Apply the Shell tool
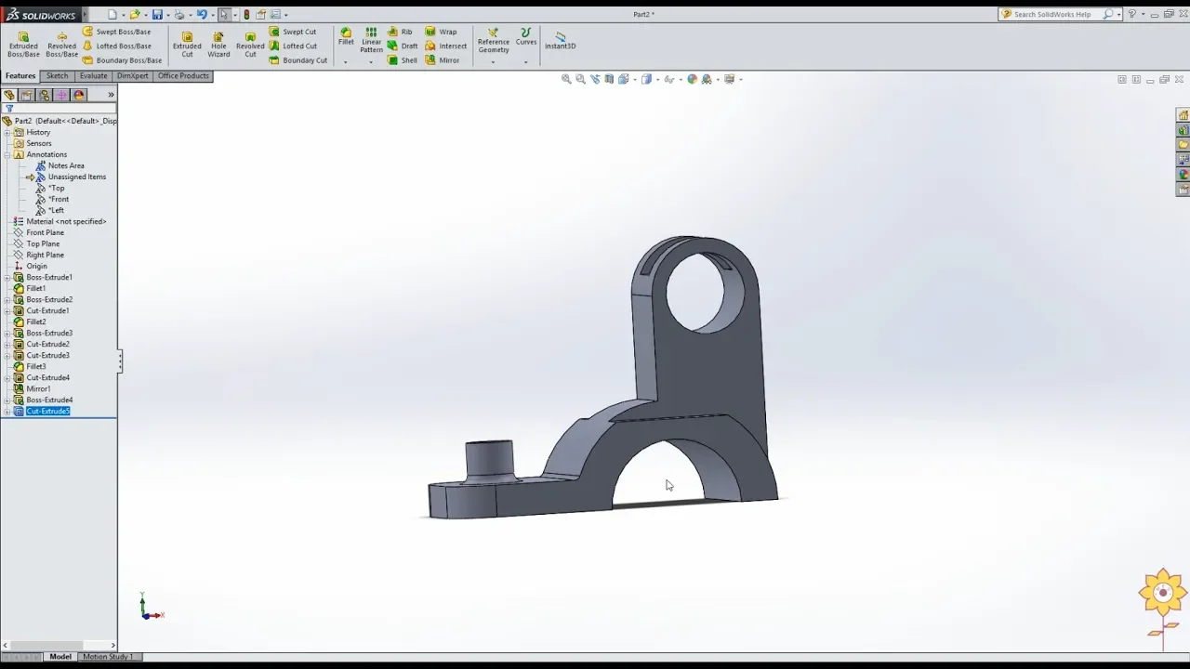The image size is (1190, 669). 403,60
